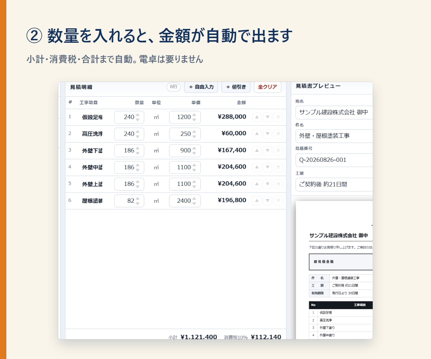Edit the 宛名 field サンプル建設株式会社
431x359 pixels.
click(x=334, y=112)
